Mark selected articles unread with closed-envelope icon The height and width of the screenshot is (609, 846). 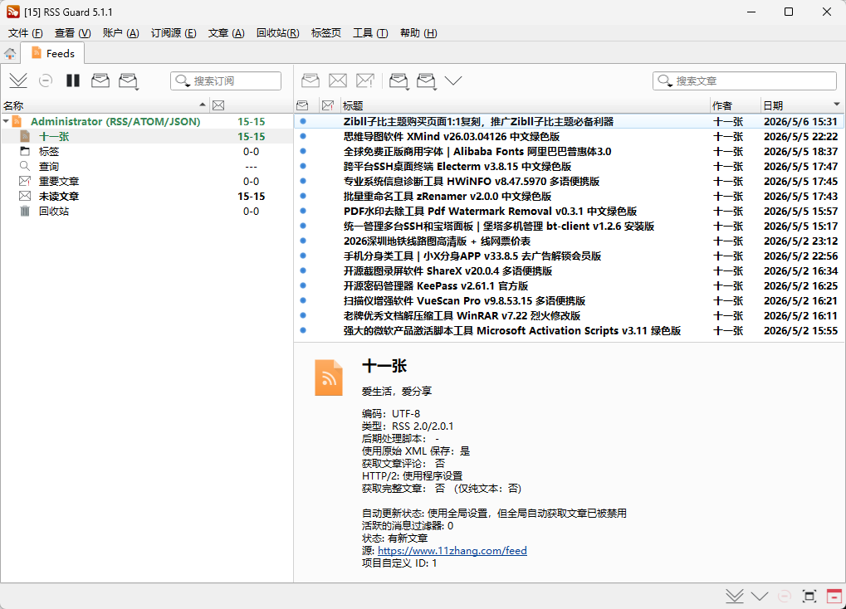click(338, 81)
